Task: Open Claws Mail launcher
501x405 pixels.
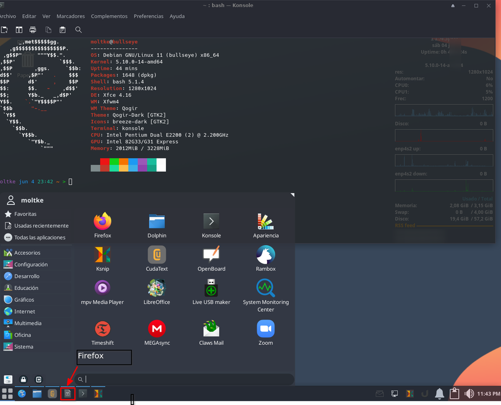Action: coord(211,333)
